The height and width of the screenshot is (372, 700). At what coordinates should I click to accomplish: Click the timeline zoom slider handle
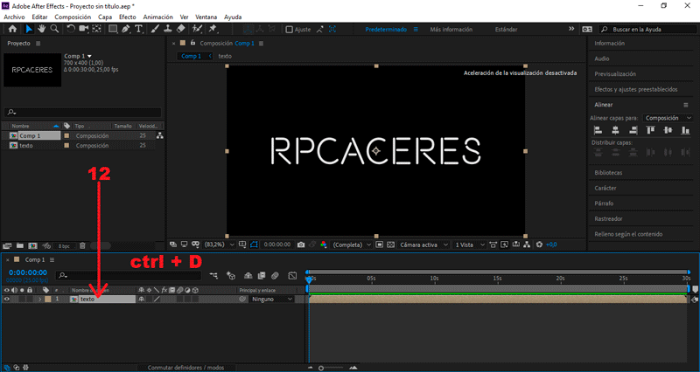point(321,368)
